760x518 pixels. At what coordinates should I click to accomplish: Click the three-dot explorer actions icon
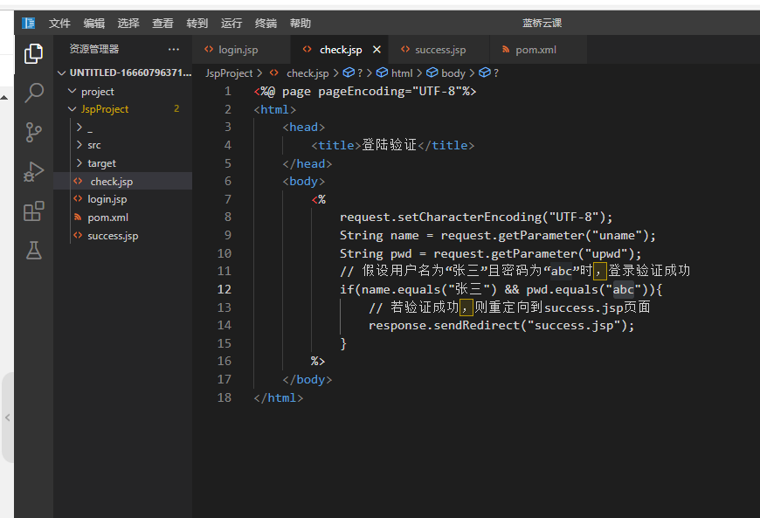click(174, 50)
